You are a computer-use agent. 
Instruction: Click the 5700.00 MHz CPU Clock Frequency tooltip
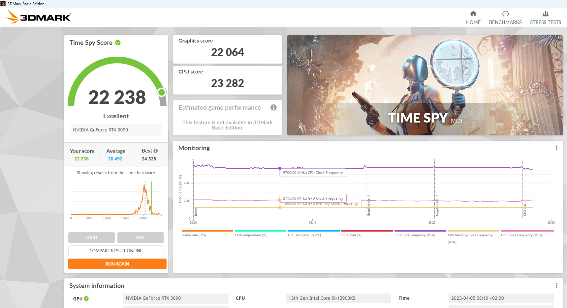point(313,173)
